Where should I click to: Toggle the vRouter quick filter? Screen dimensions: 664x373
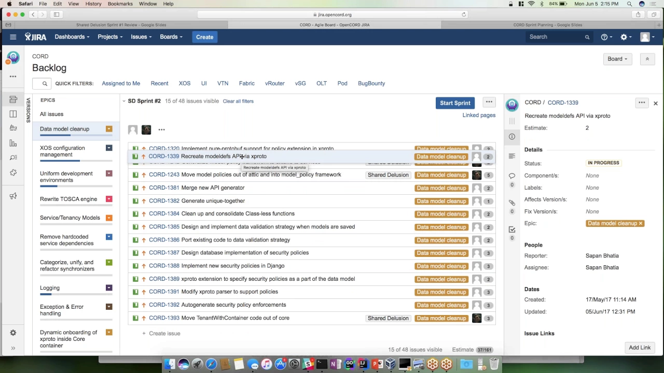click(275, 83)
